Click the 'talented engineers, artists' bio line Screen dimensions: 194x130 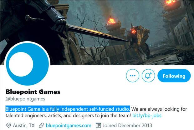pyautogui.click(x=68, y=116)
